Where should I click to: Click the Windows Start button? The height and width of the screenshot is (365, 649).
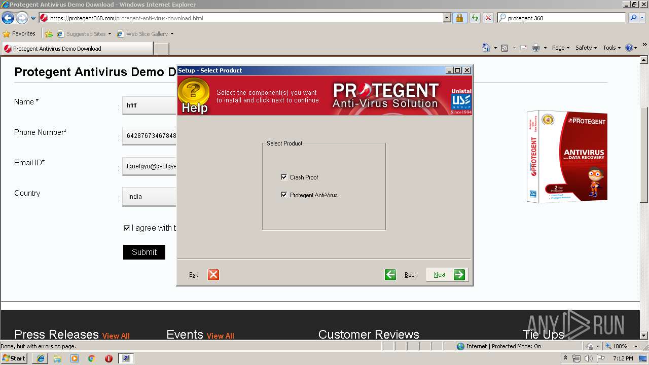14,358
